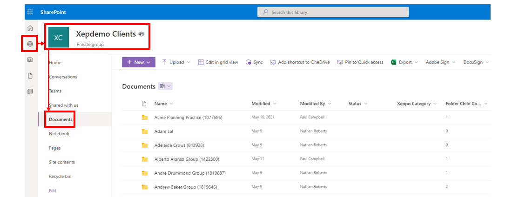Screen dimensions: 532x197
Task: Click Nathan Roberts in Adam Lal row
Action: click(313, 131)
